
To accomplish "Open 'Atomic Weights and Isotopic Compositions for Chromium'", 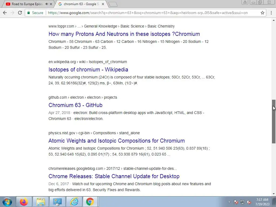I will click(x=116, y=140).
